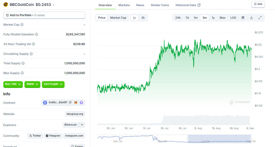Screen dimensions: 275x147
Task: Add token to MetaMask via fox icon
Action: coord(75,103)
